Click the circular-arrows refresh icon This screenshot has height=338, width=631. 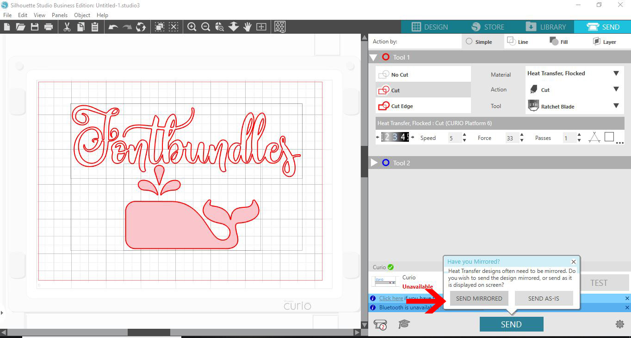(x=141, y=27)
